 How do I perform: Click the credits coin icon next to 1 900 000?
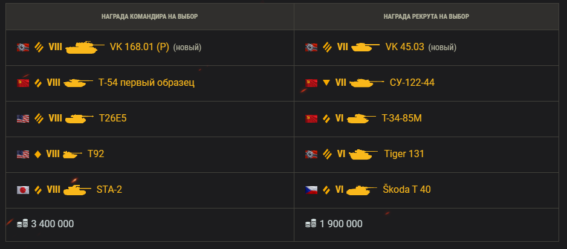[311, 224]
